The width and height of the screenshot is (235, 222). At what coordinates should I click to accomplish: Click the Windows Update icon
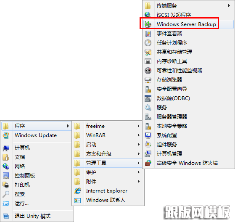click(x=6, y=135)
